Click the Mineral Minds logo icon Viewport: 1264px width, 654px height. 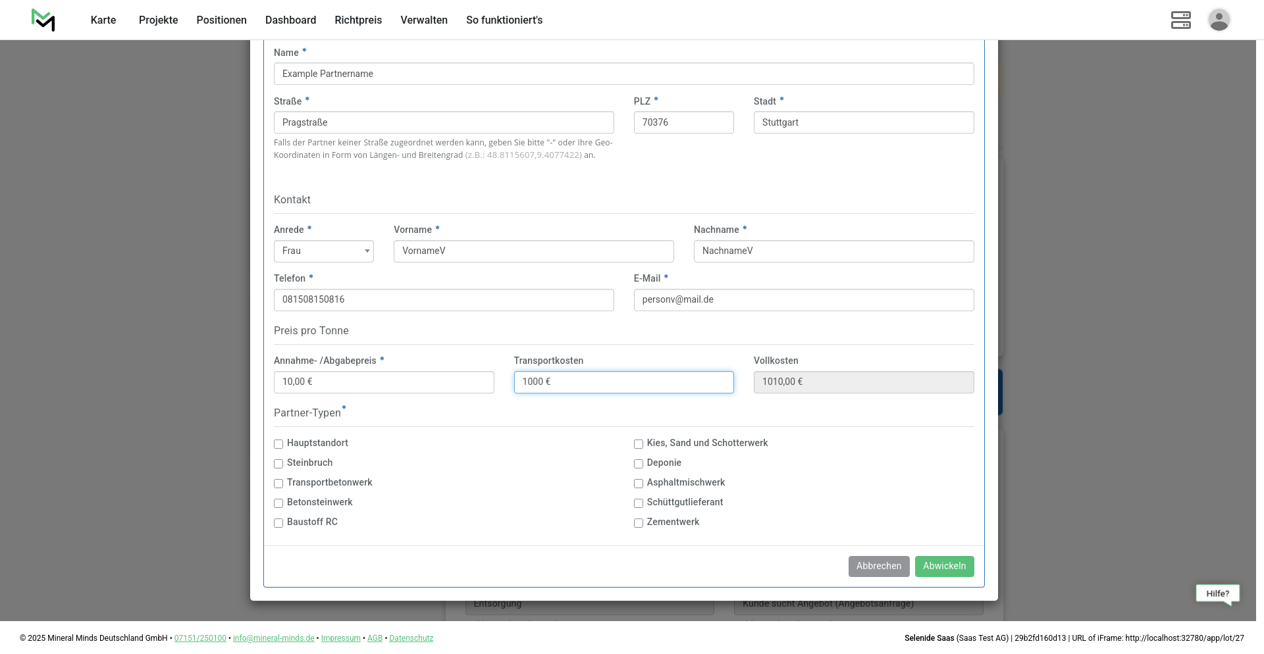click(43, 20)
